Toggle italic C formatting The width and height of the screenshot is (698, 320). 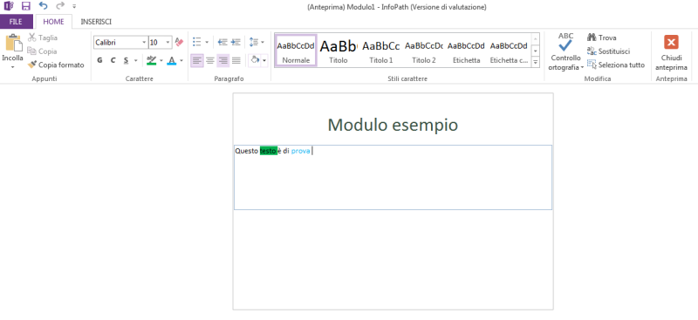pos(113,60)
